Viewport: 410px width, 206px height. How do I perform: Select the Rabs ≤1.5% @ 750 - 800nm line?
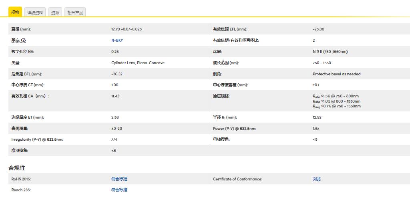(336, 96)
